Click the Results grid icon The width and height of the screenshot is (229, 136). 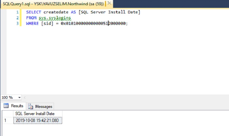click(x=6, y=106)
